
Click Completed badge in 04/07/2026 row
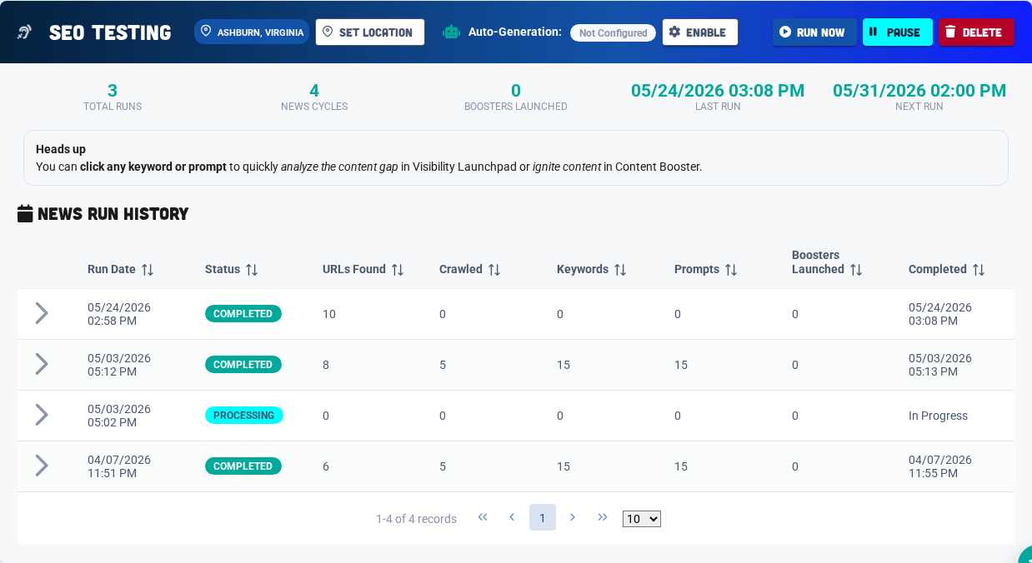coord(243,466)
